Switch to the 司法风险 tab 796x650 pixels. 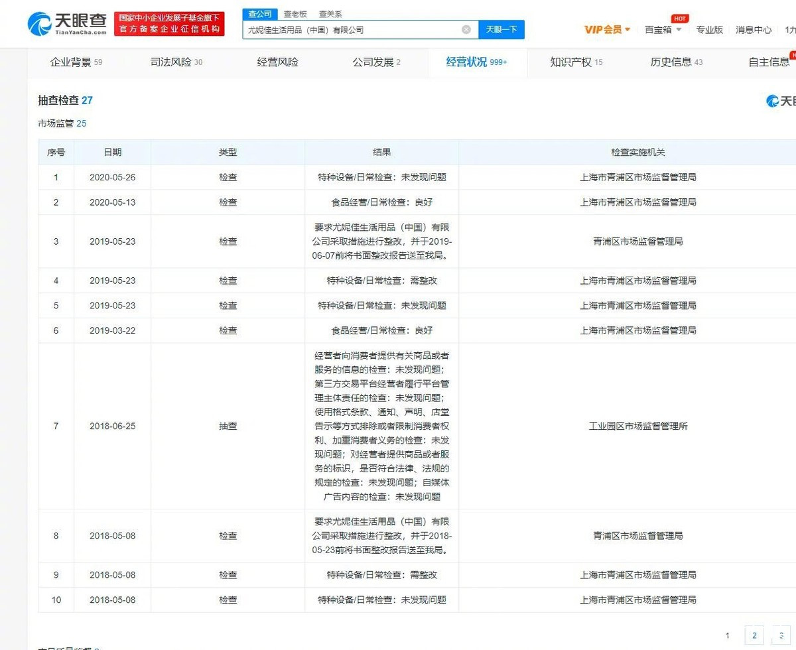tap(176, 62)
